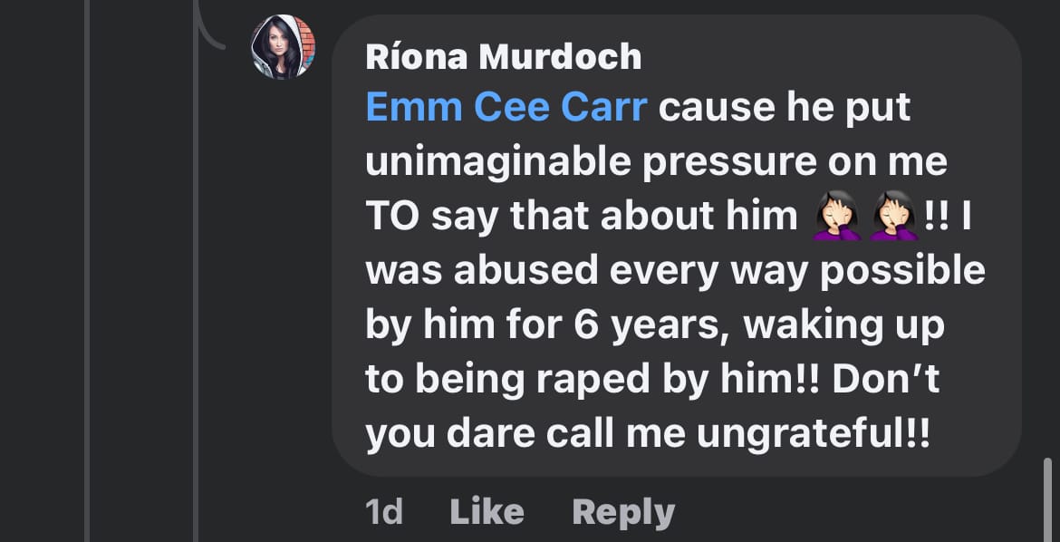Click the 1d comment timestamp
This screenshot has height=542, width=1060.
pyautogui.click(x=384, y=512)
